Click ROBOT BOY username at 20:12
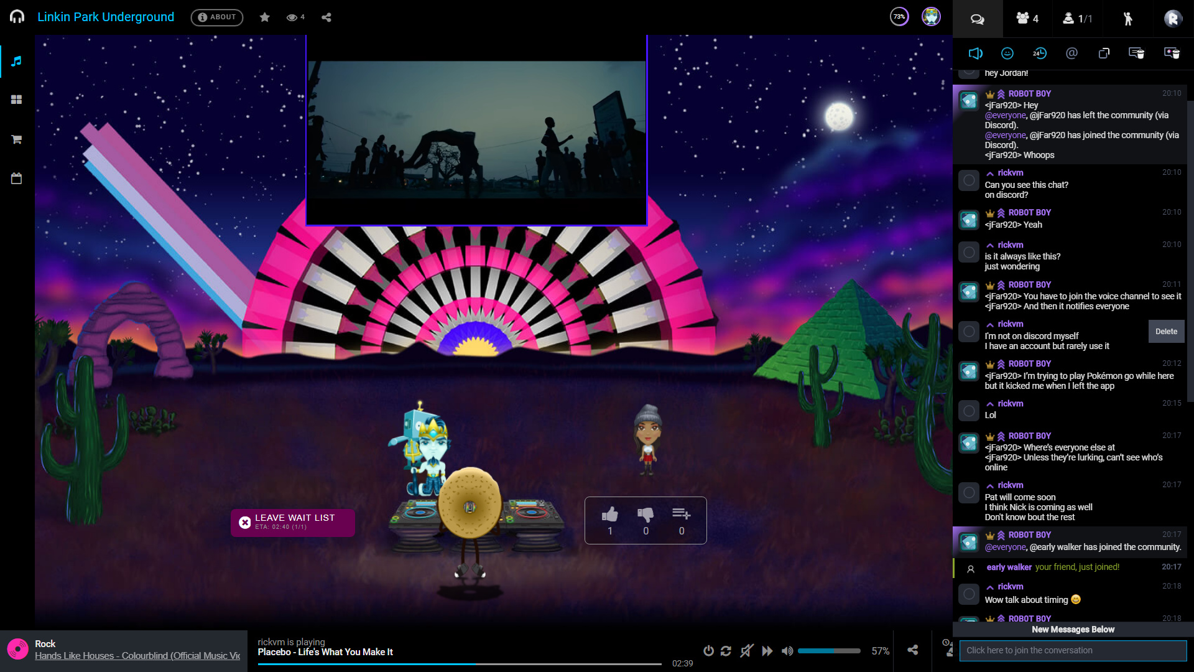Image resolution: width=1194 pixels, height=672 pixels. tap(1030, 364)
